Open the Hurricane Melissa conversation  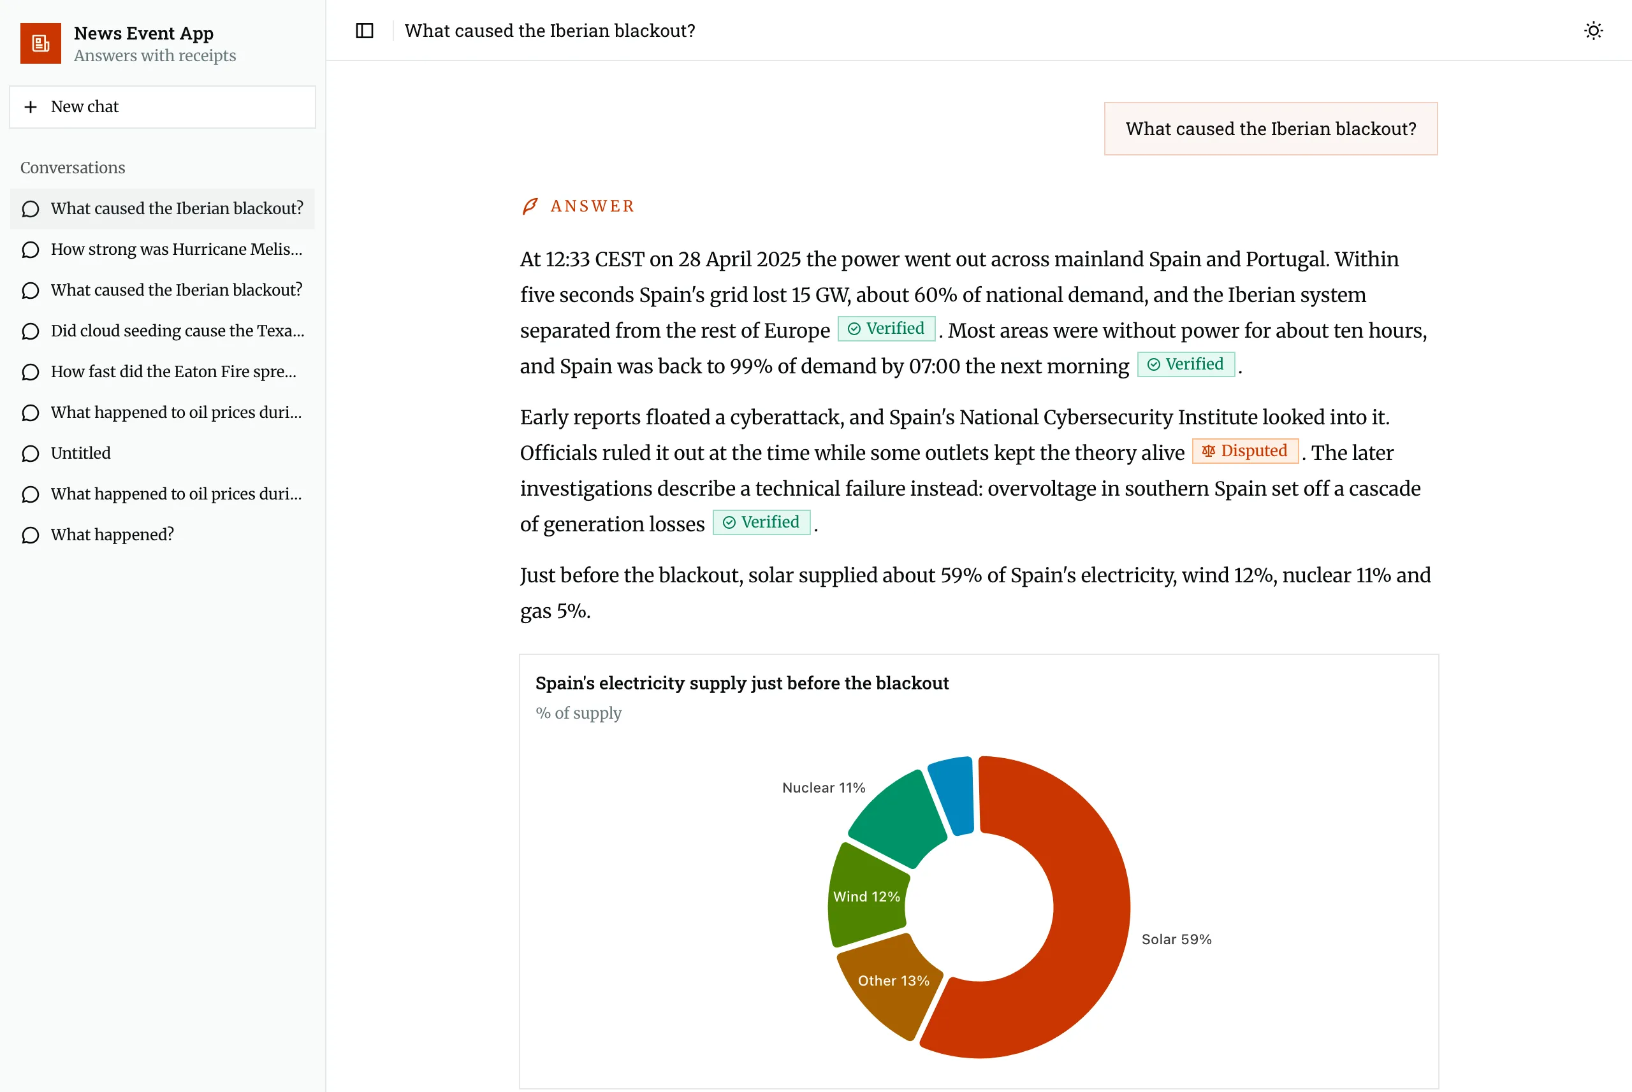click(x=163, y=249)
